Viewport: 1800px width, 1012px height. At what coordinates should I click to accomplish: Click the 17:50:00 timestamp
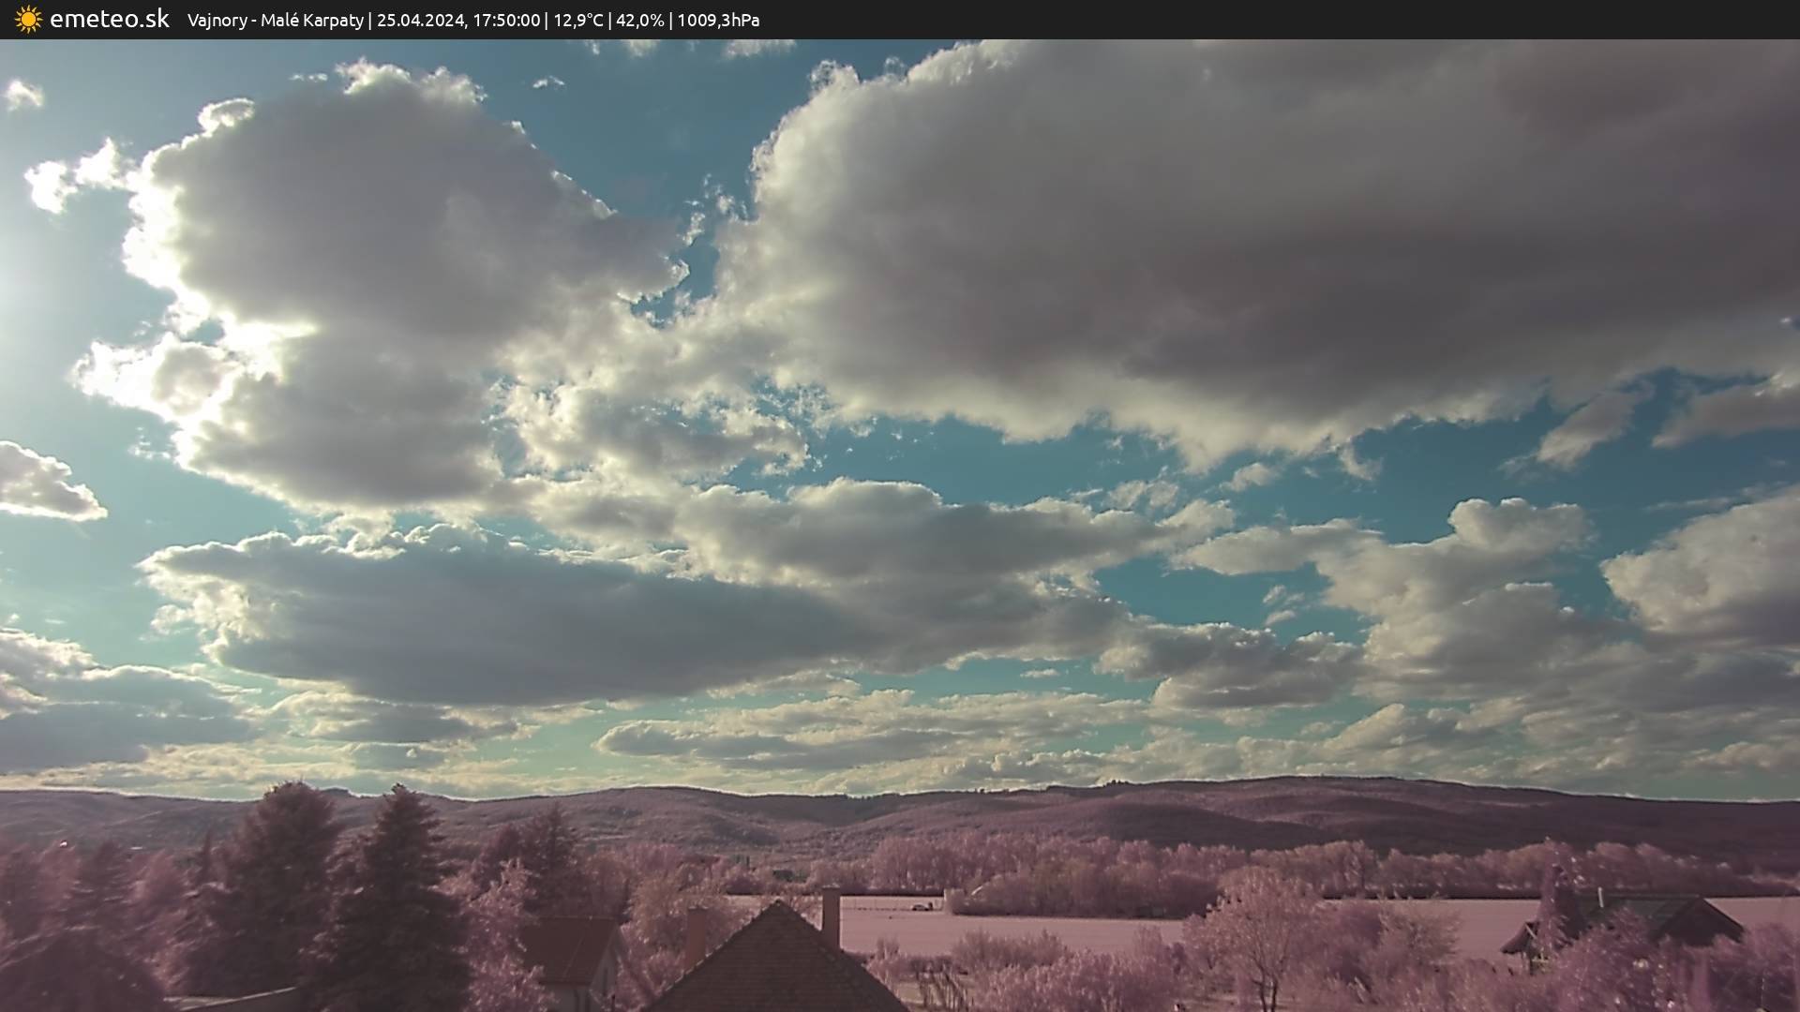point(505,21)
